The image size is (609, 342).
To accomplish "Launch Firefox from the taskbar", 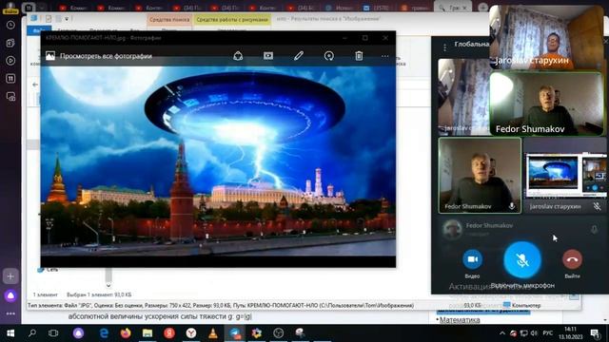I will click(x=125, y=333).
